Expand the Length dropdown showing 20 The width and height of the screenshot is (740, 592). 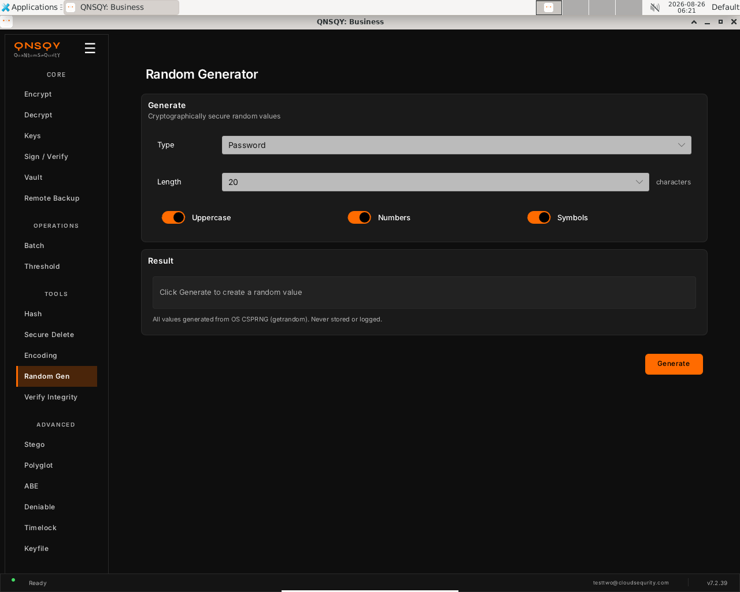[x=435, y=182]
